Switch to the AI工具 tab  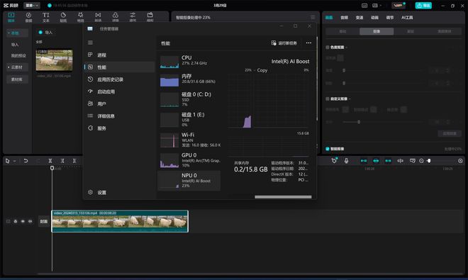click(x=407, y=18)
